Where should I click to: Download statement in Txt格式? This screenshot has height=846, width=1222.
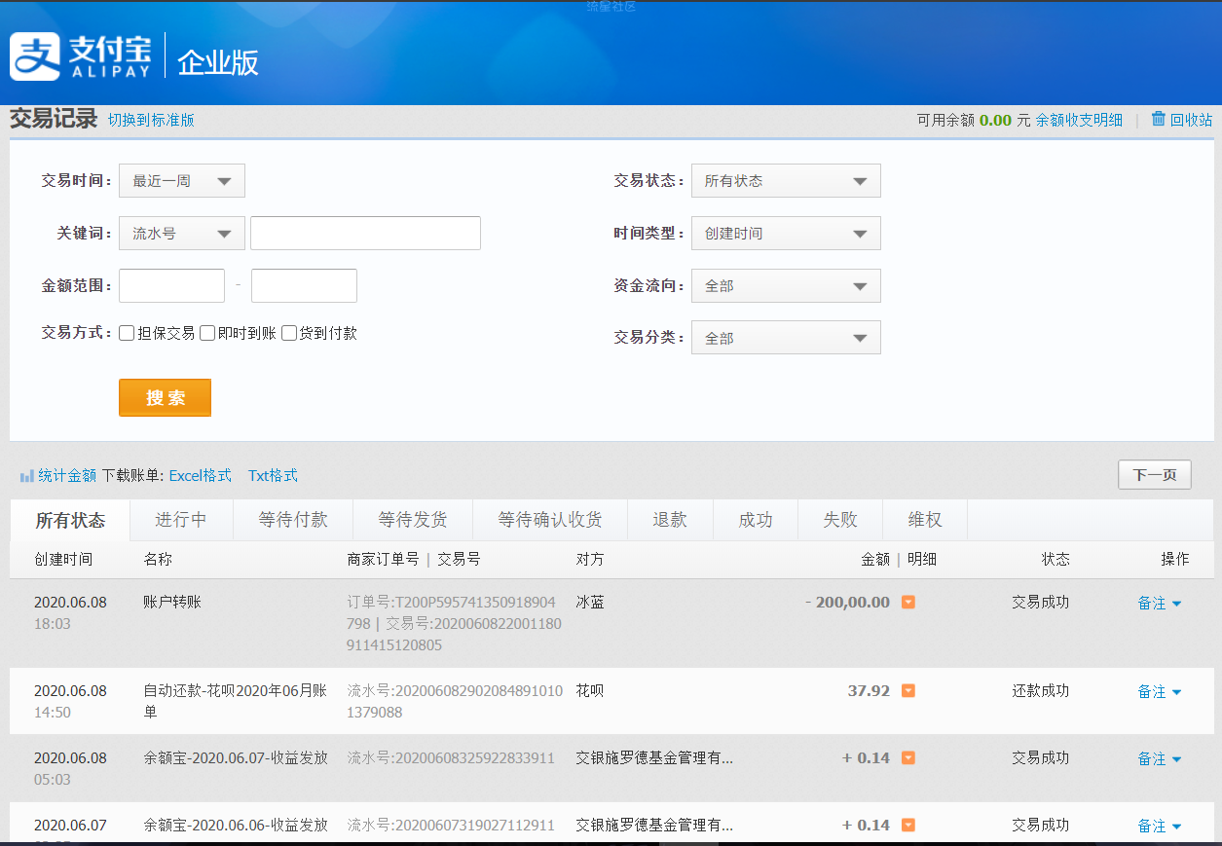coord(273,476)
